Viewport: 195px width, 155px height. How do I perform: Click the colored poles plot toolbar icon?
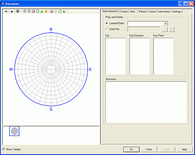[25, 11]
